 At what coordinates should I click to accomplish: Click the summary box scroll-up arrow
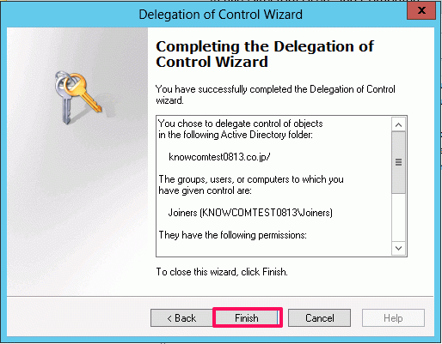tap(398, 124)
